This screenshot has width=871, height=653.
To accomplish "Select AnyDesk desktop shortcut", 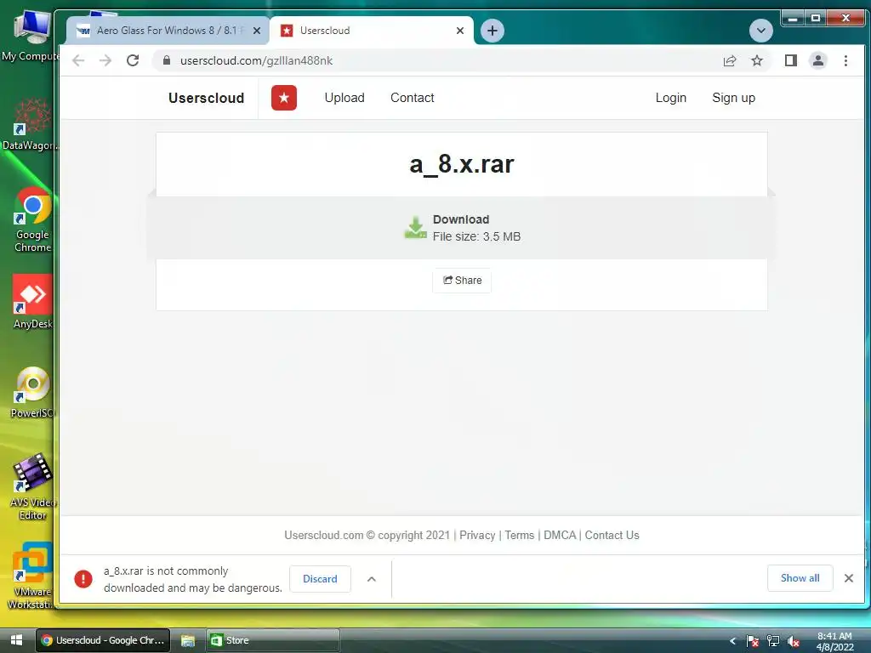I will (32, 302).
